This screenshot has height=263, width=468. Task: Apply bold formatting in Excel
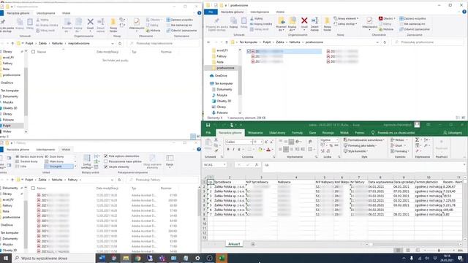[x=228, y=149]
